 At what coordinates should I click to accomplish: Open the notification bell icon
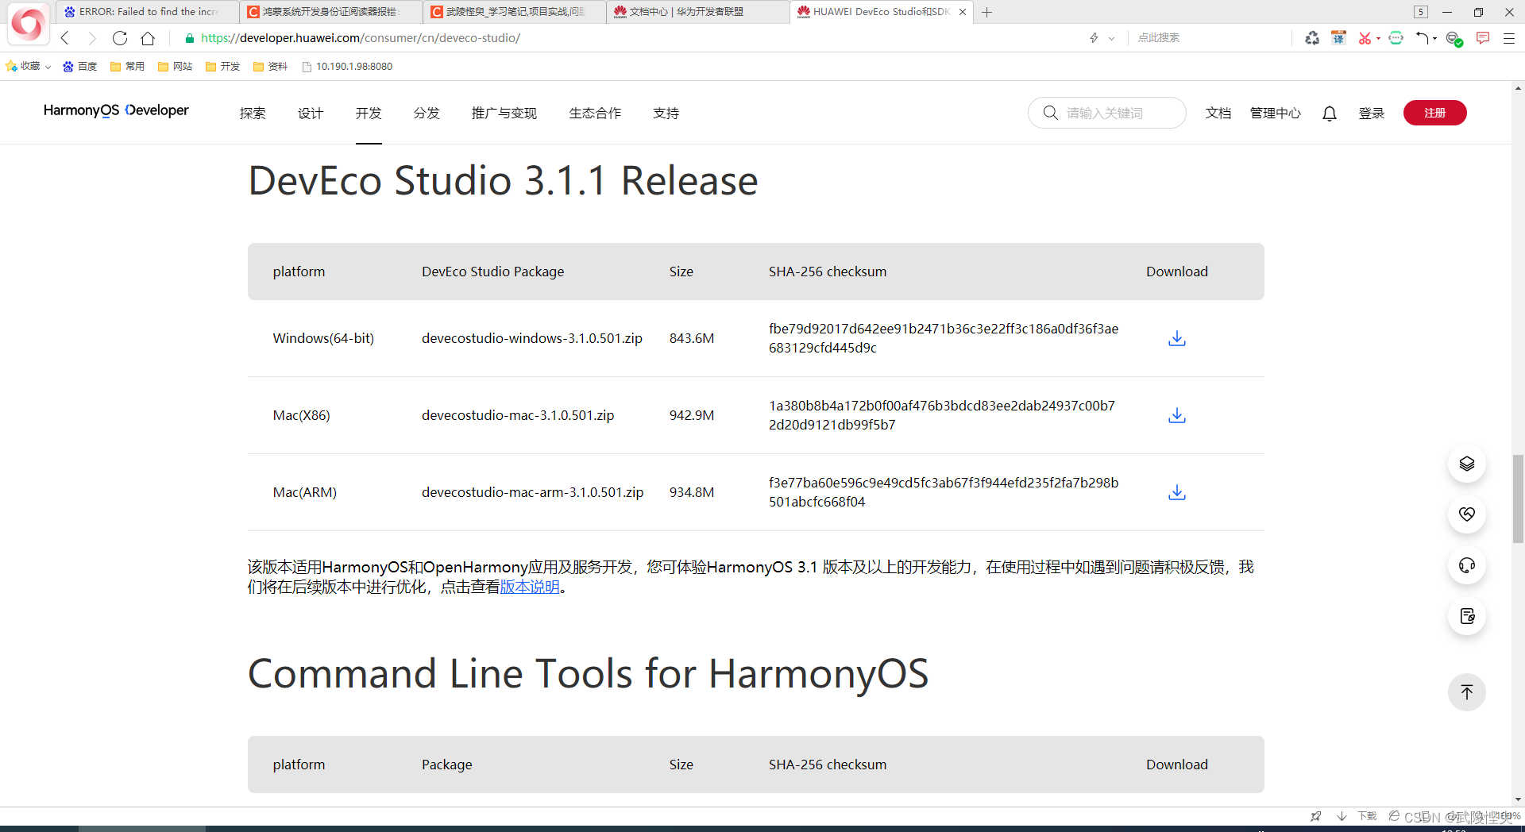tap(1330, 114)
